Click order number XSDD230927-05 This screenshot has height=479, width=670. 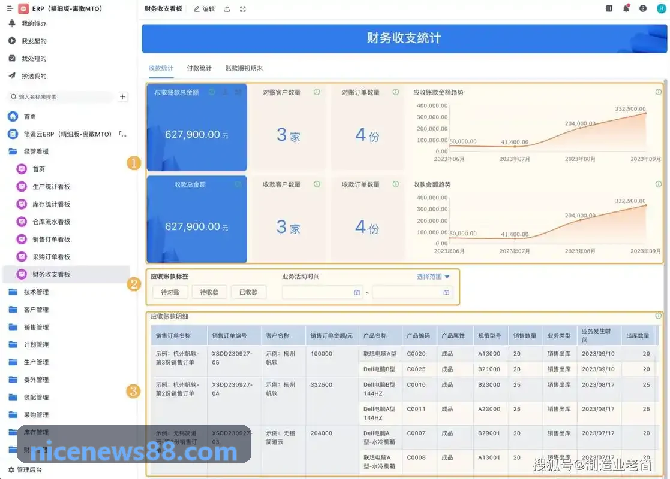[232, 358]
